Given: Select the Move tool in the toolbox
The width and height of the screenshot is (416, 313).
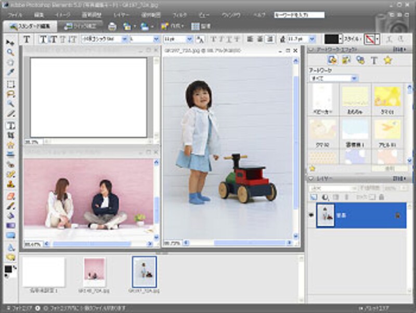Looking at the screenshot, I should pyautogui.click(x=10, y=42).
